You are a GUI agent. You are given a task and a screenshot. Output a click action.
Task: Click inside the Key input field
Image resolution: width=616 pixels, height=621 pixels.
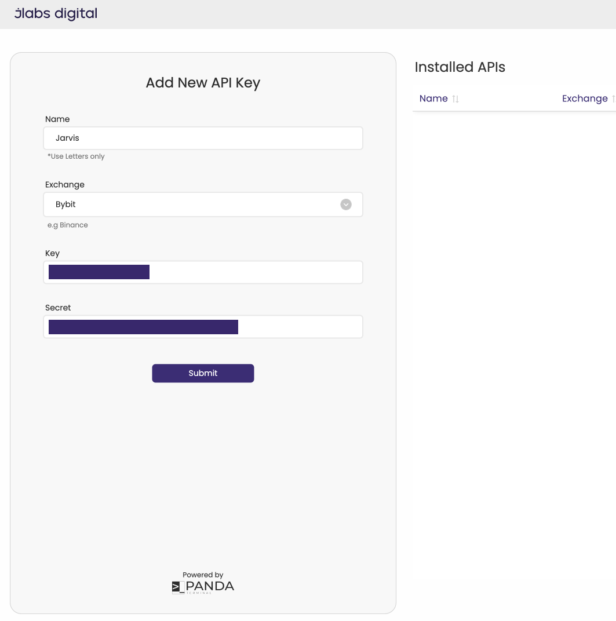tap(255, 272)
